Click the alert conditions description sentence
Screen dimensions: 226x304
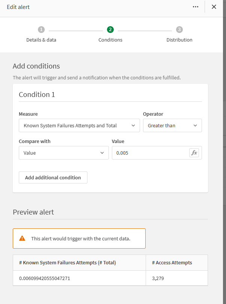tap(96, 77)
